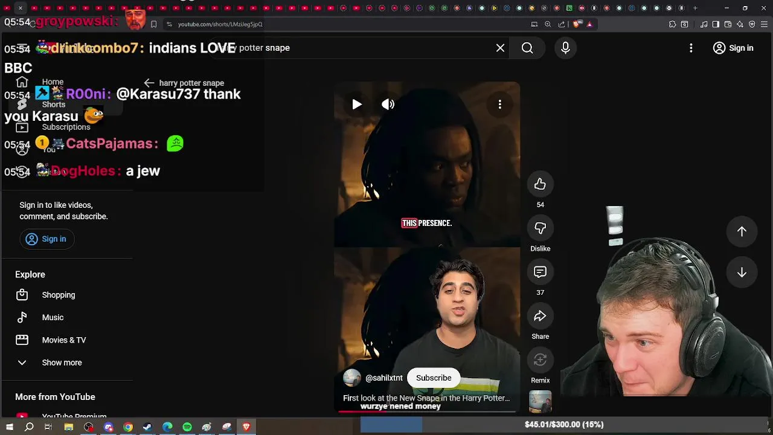Open File Explorer from taskbar
Screen dimensions: 773x435
coord(69,427)
